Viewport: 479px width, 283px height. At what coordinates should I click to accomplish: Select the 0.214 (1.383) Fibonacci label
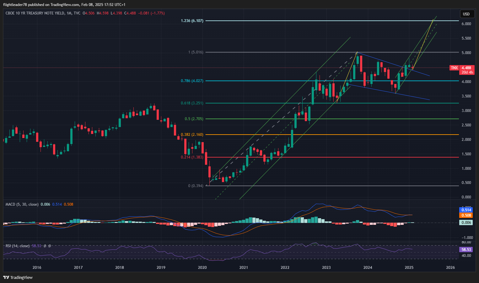coord(192,157)
